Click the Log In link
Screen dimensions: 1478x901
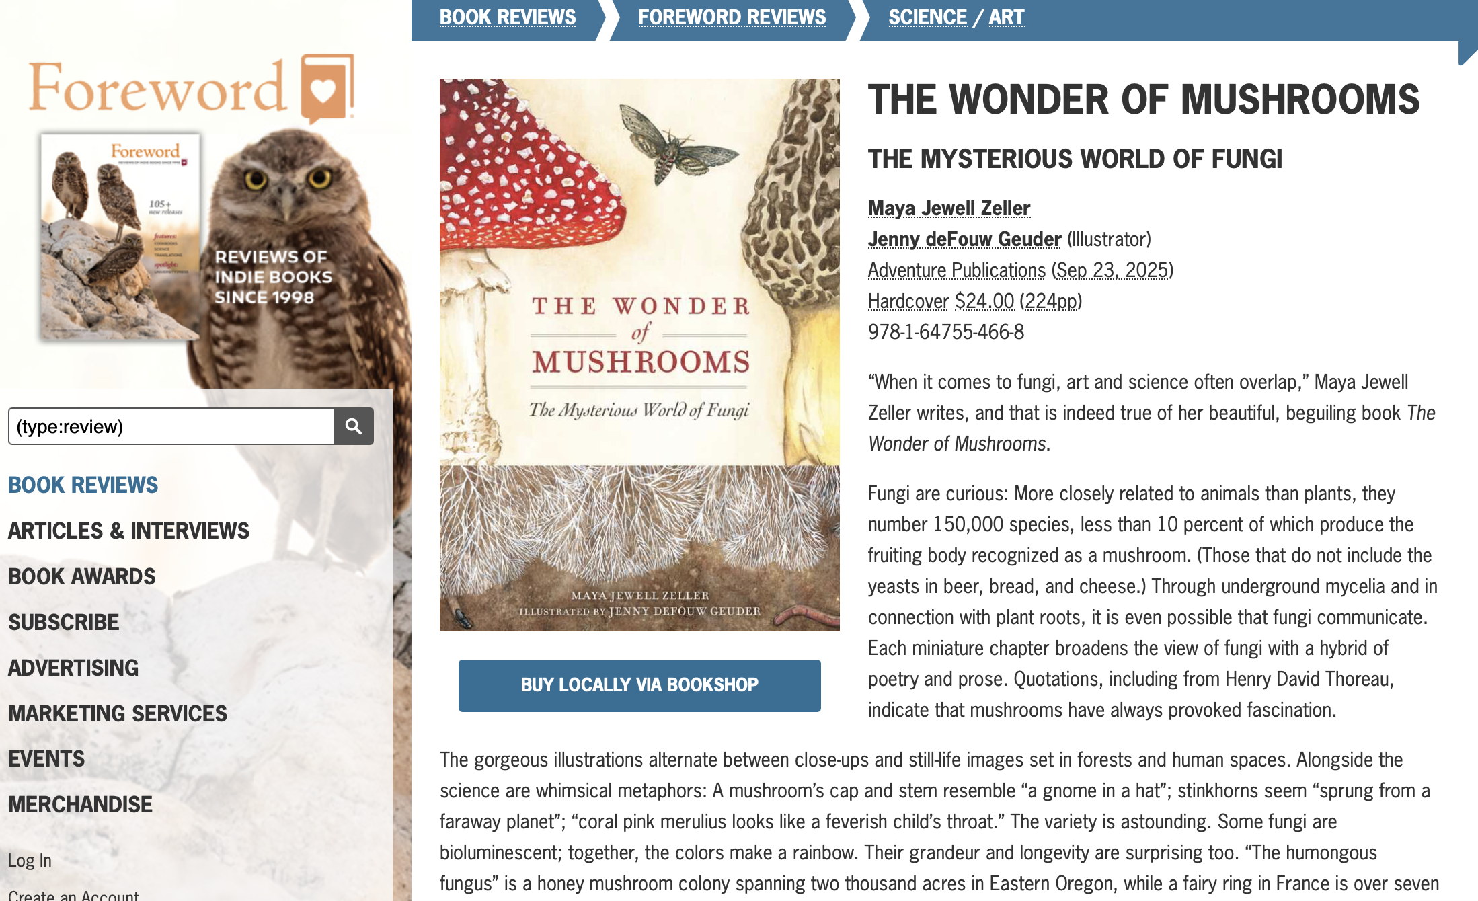click(x=30, y=860)
